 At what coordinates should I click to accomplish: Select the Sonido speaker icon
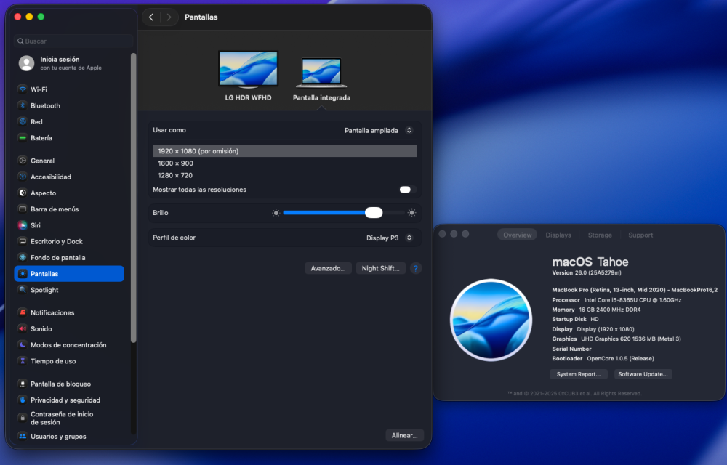23,329
